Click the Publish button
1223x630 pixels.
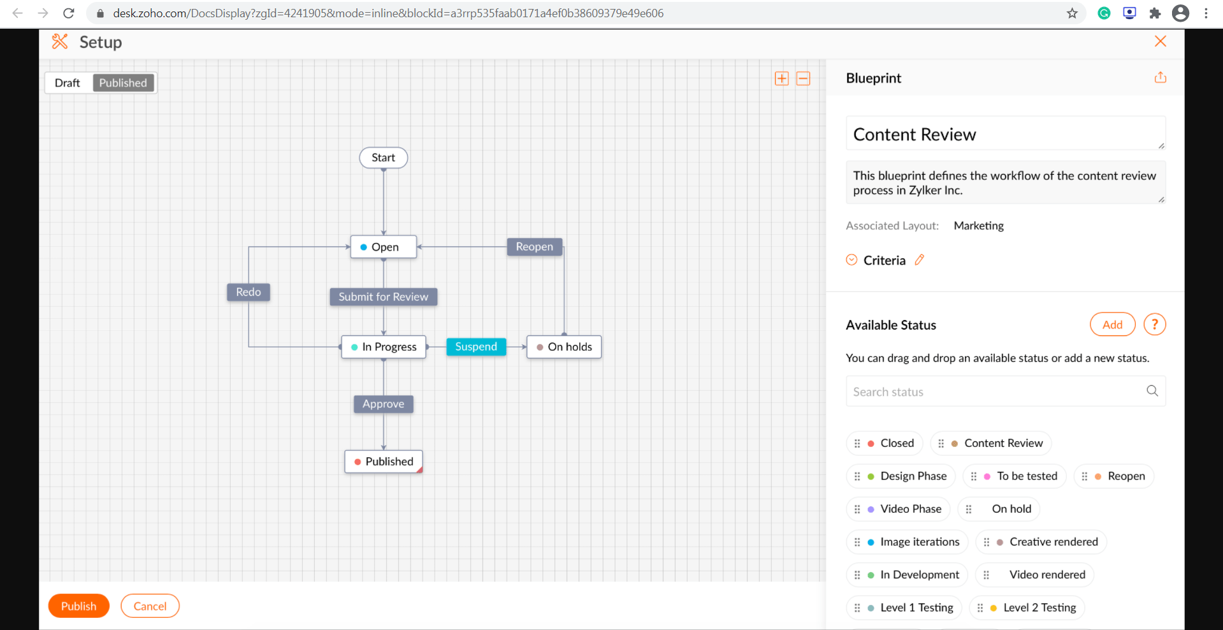tap(78, 606)
